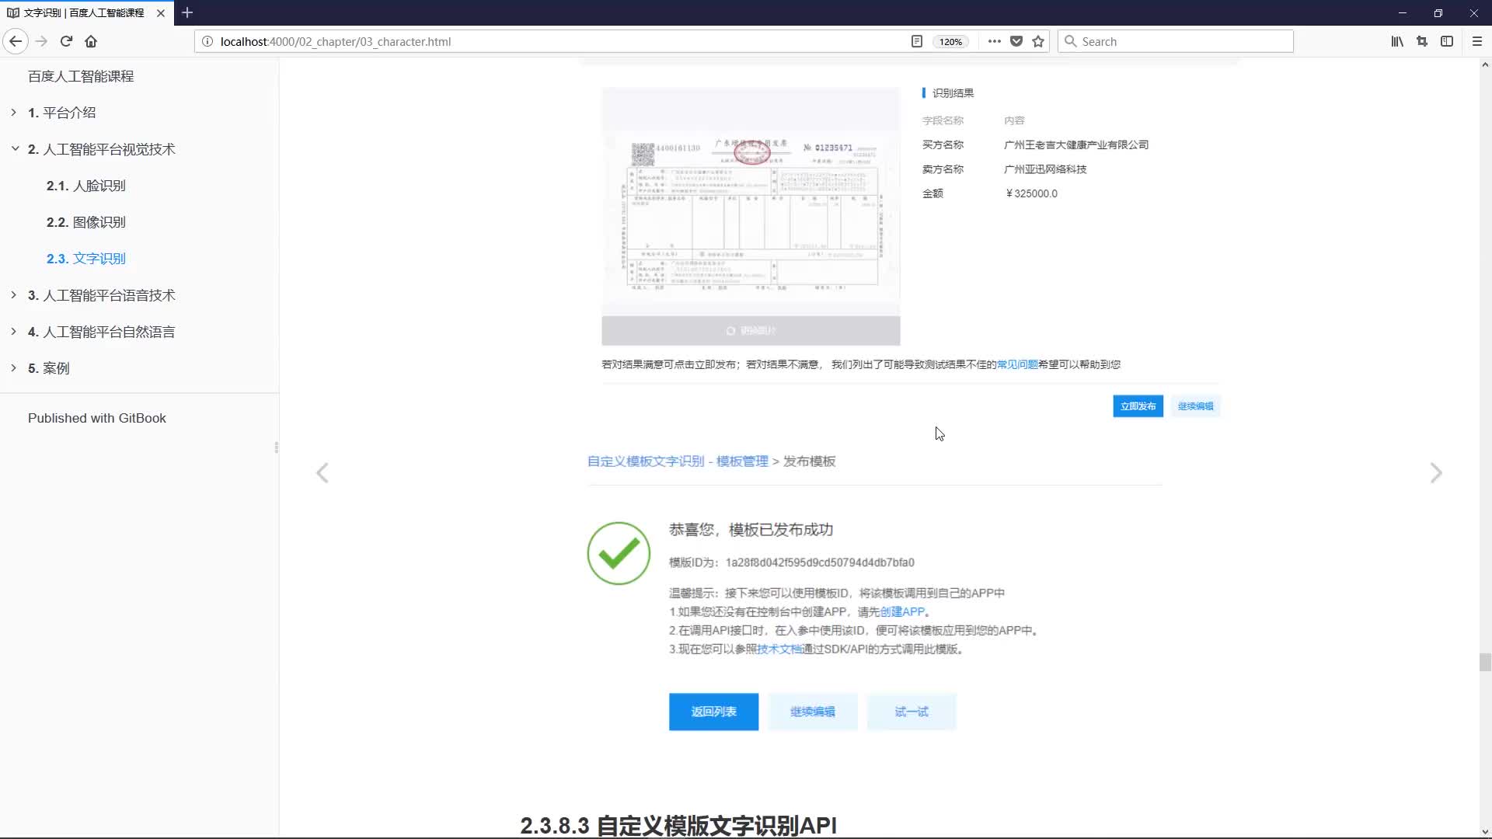Open 2. 人工智能平台视觉技术 chapter
The image size is (1492, 839).
(101, 149)
